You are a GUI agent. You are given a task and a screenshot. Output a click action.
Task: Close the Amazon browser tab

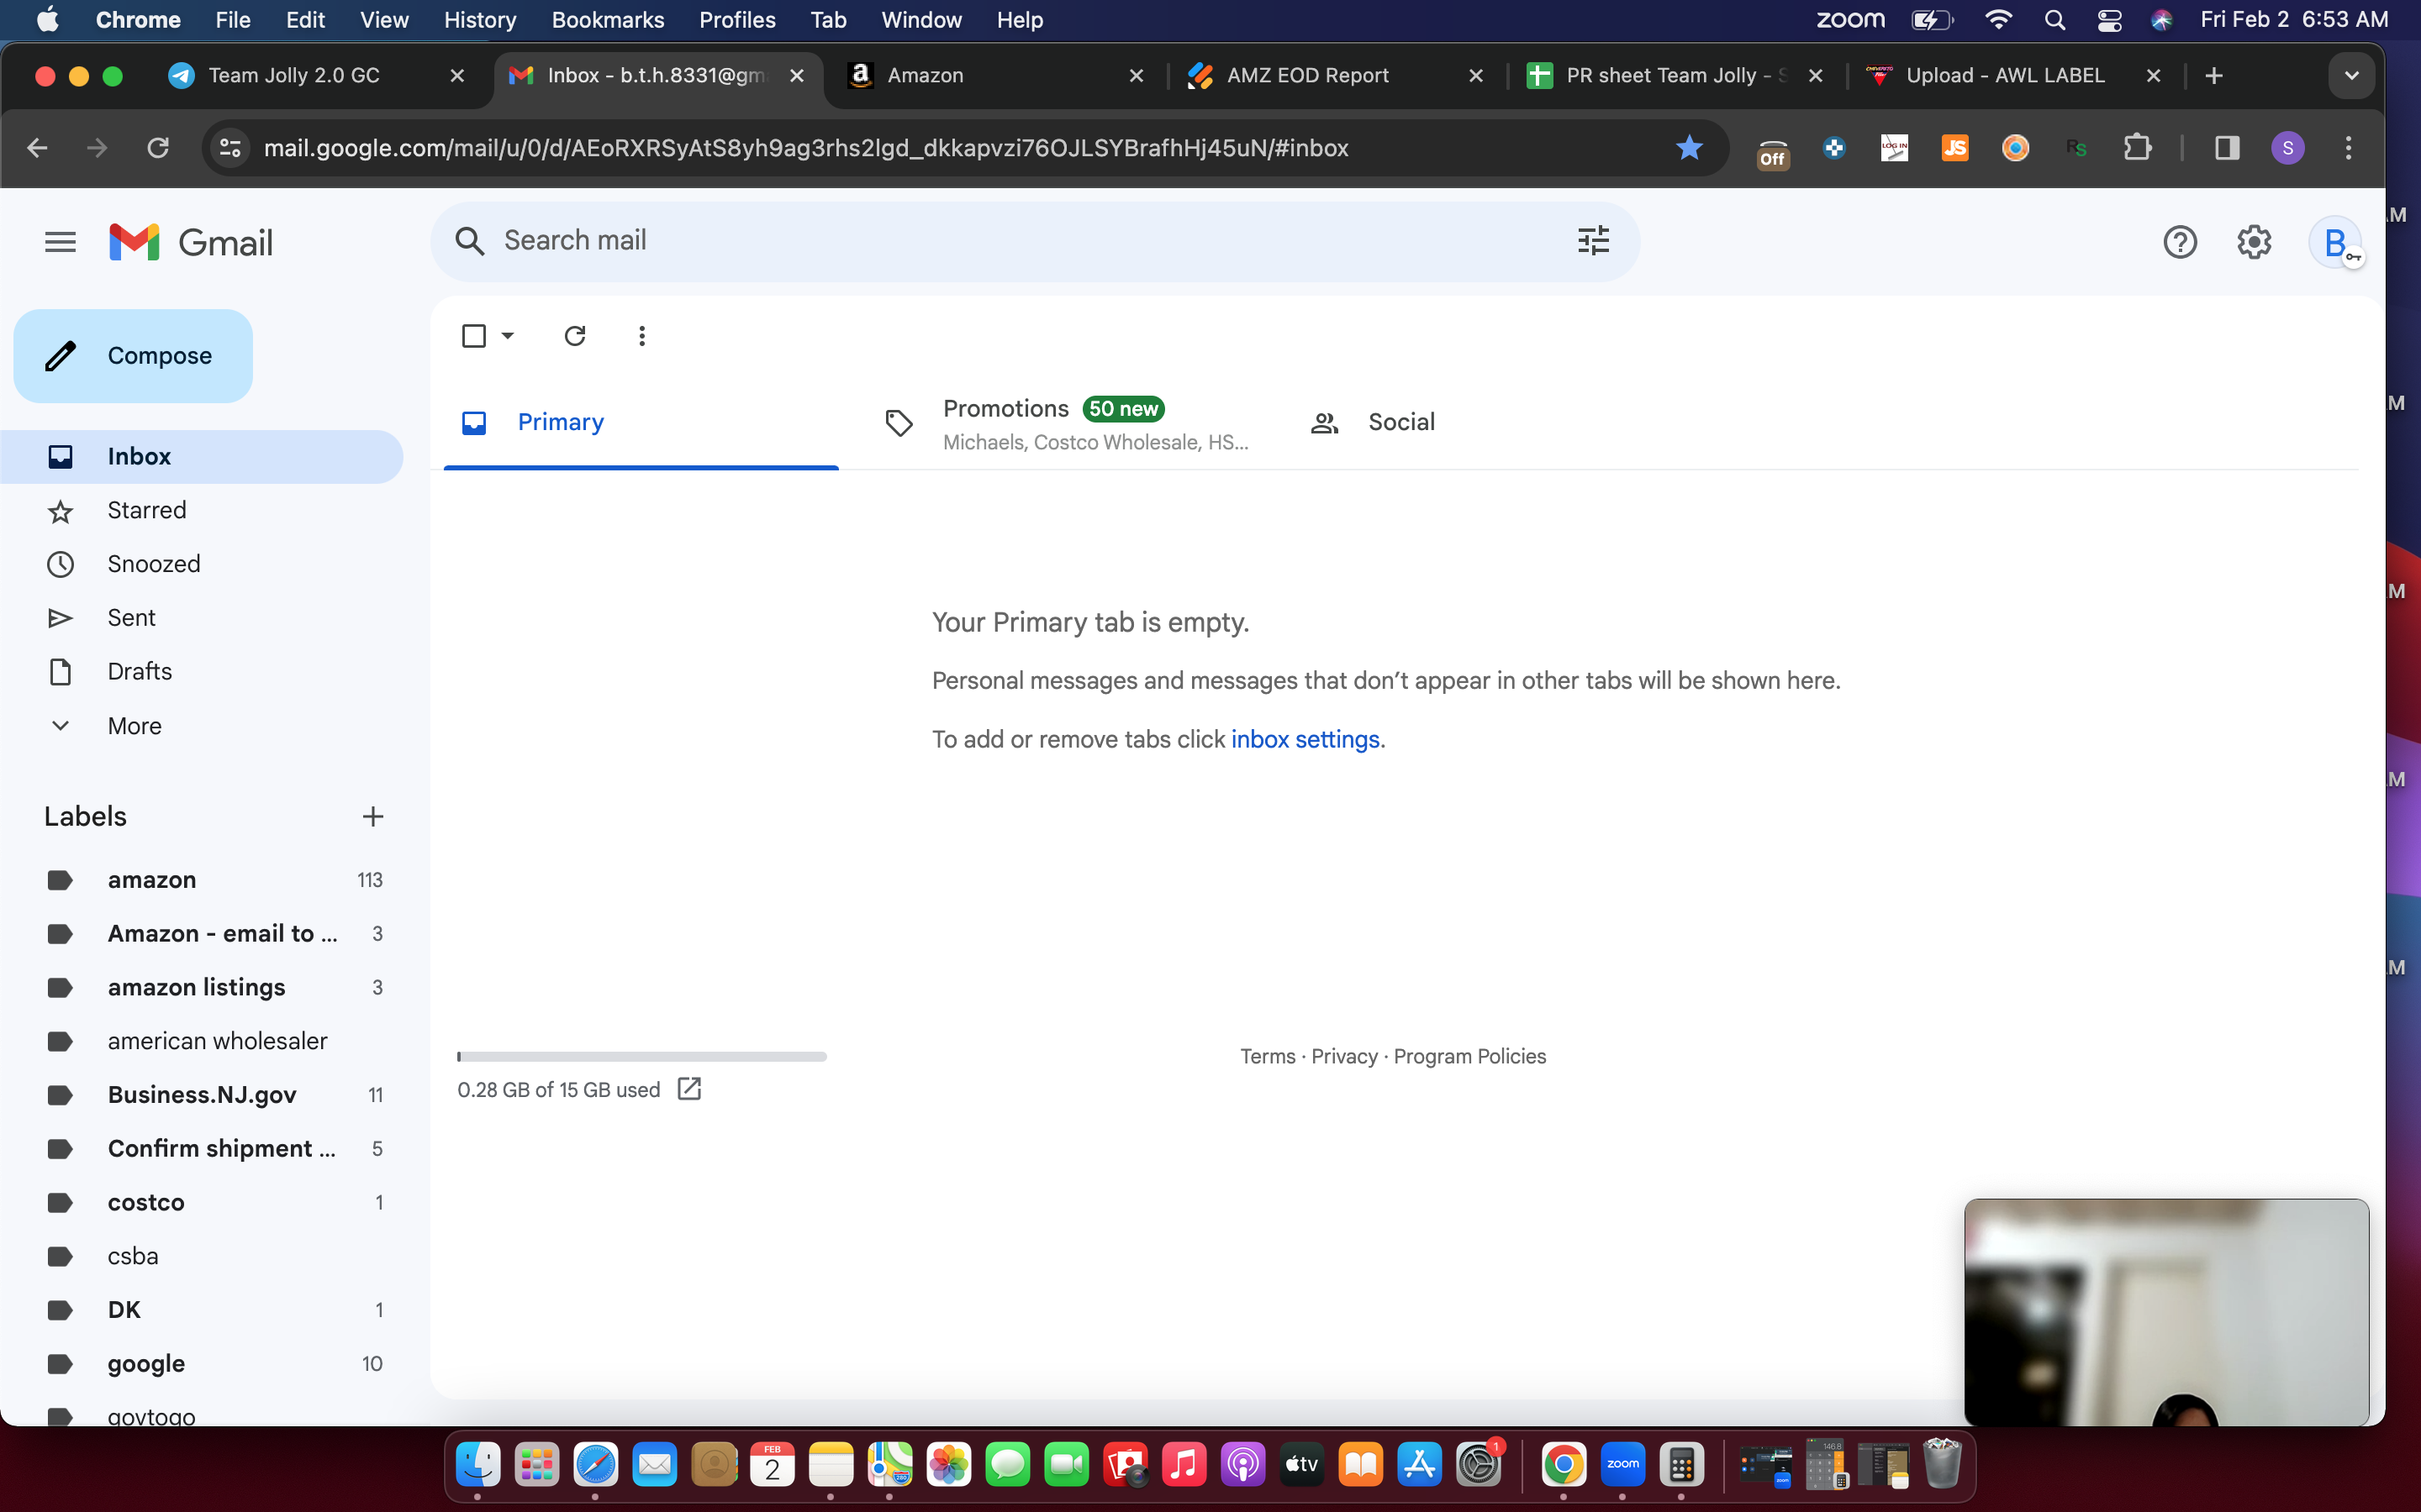(x=1137, y=76)
